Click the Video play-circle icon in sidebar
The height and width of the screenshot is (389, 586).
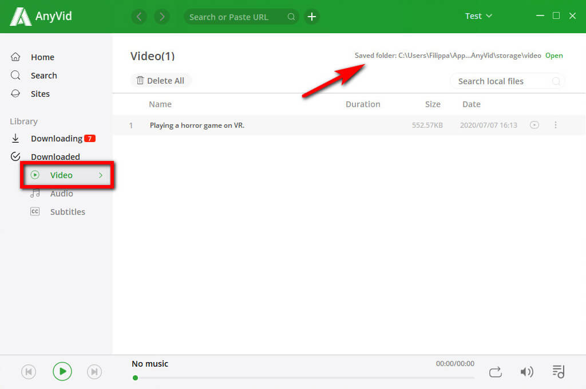(x=35, y=175)
